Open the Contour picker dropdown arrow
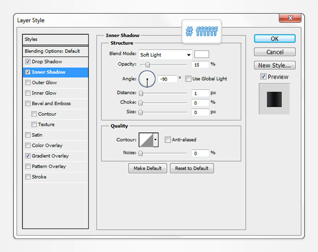 coord(155,139)
